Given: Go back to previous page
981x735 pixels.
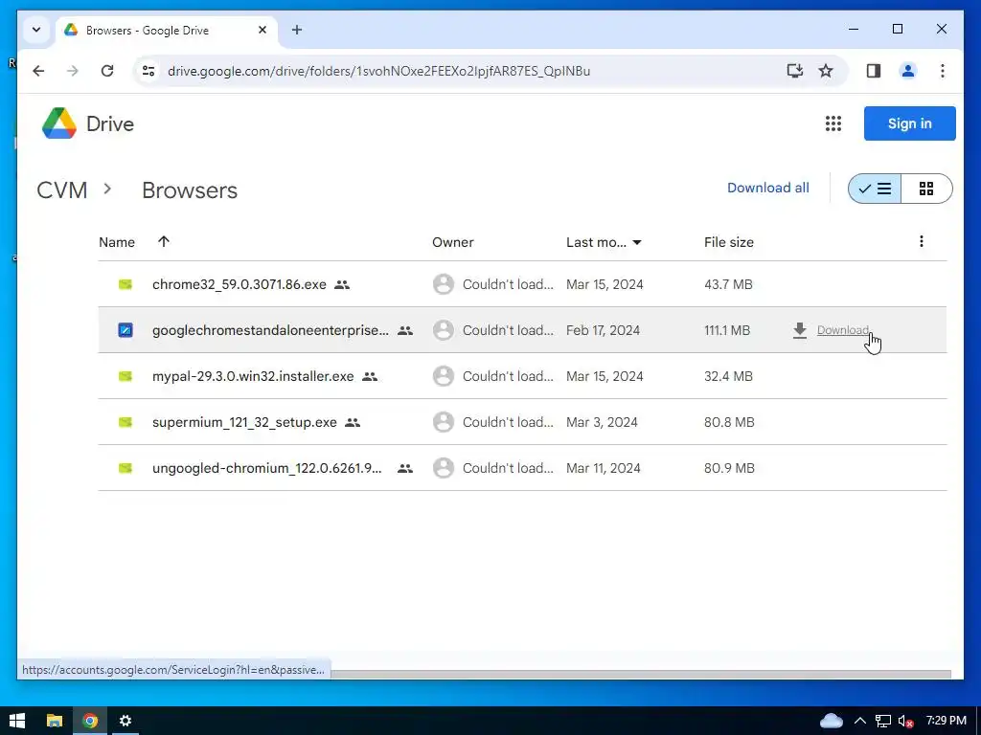Looking at the screenshot, I should coord(38,71).
